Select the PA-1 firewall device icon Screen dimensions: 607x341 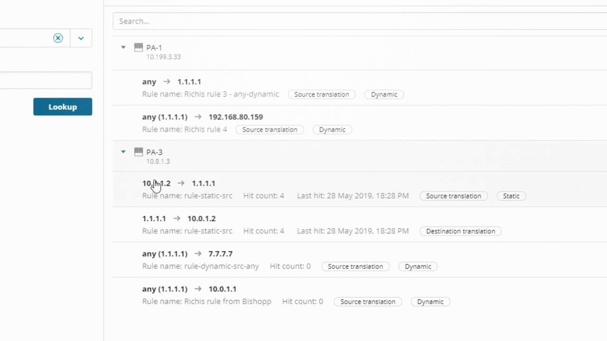click(138, 47)
